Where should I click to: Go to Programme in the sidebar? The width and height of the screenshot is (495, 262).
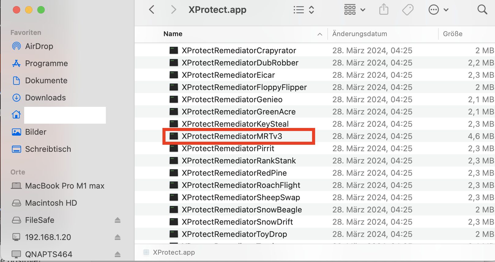pyautogui.click(x=46, y=63)
